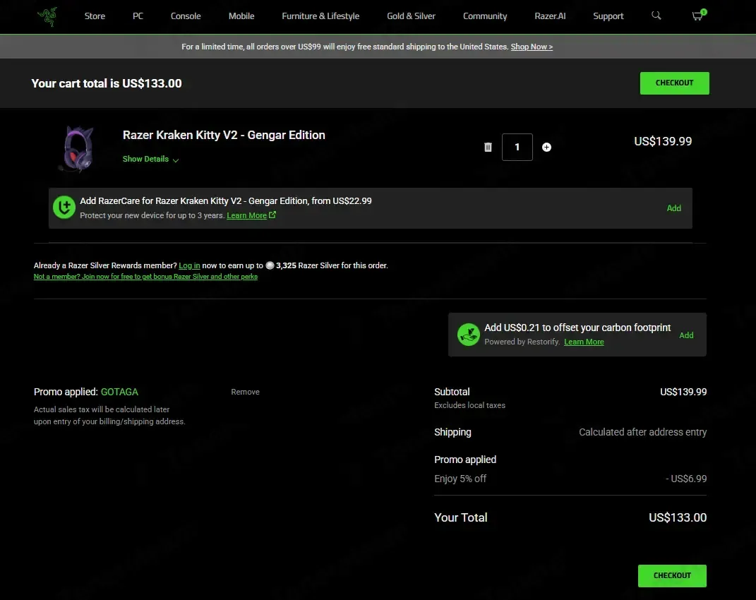Open the shopping cart icon

[698, 16]
